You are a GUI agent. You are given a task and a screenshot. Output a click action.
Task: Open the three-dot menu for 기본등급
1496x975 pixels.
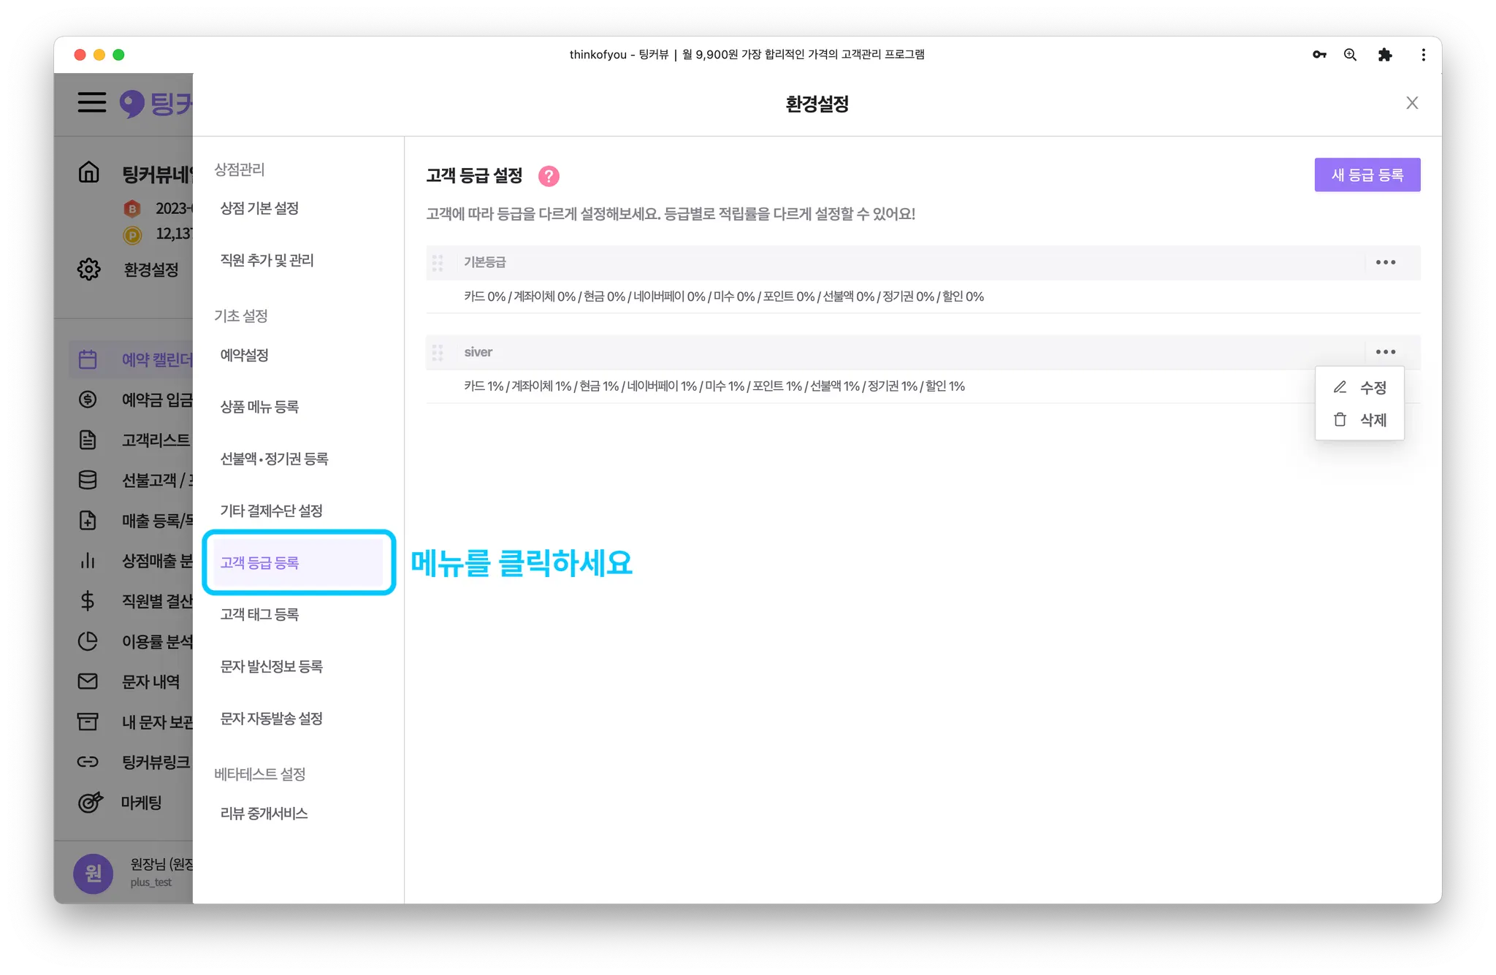coord(1386,262)
